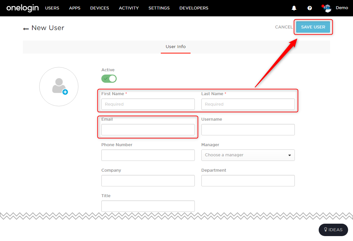Open the DEVELOPERS menu
This screenshot has width=353, height=241.
pos(194,8)
